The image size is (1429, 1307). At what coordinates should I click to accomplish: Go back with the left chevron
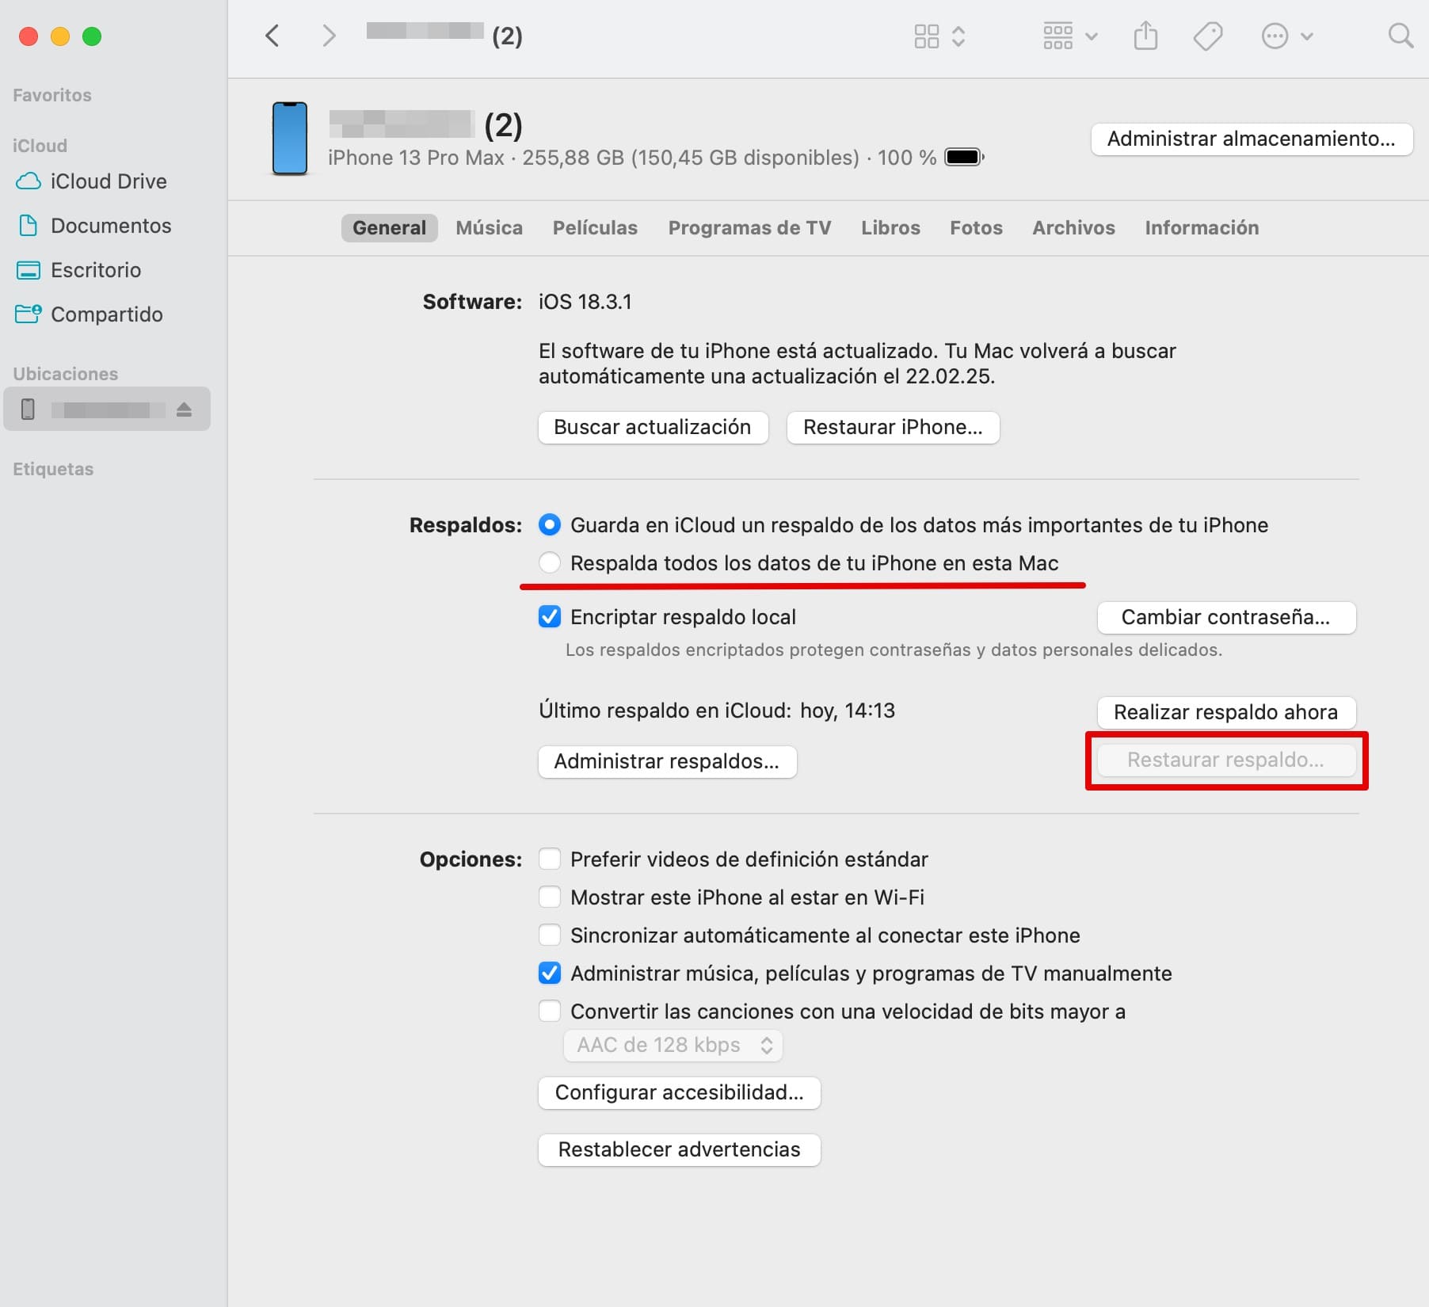click(272, 36)
